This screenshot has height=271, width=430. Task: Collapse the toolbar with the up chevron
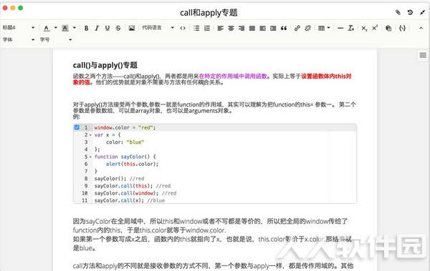pos(421,28)
